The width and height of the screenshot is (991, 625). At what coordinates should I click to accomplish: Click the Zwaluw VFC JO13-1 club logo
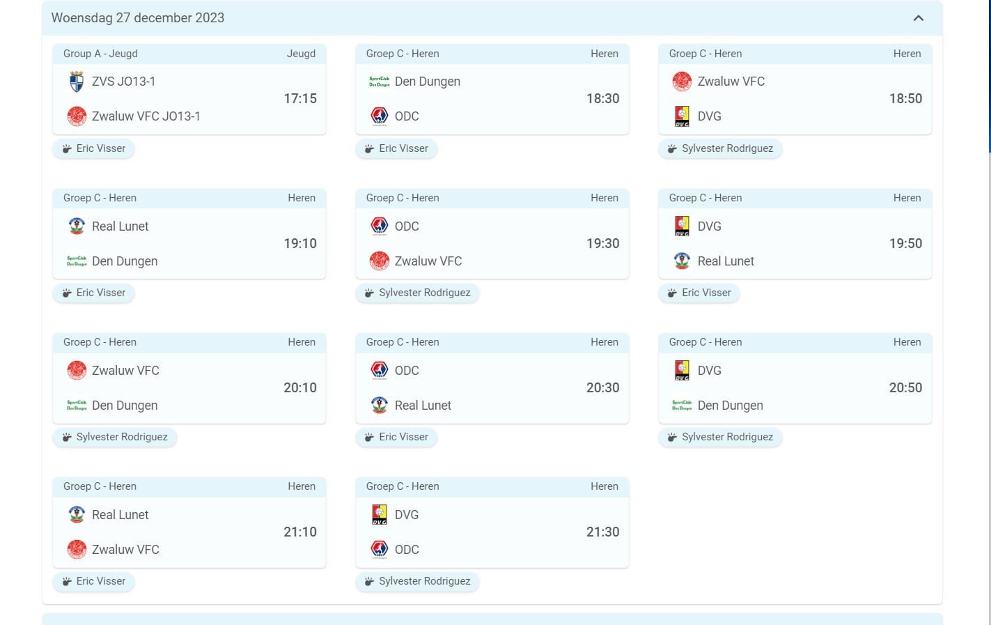tap(77, 116)
